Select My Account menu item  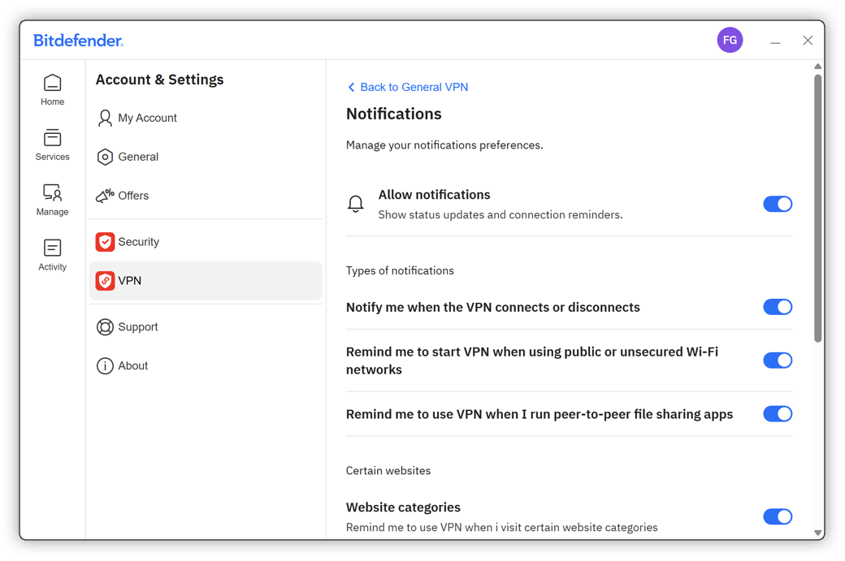[x=206, y=118]
